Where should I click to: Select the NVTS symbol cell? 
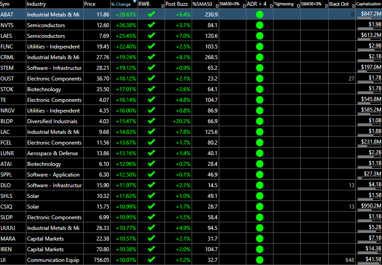click(x=13, y=25)
